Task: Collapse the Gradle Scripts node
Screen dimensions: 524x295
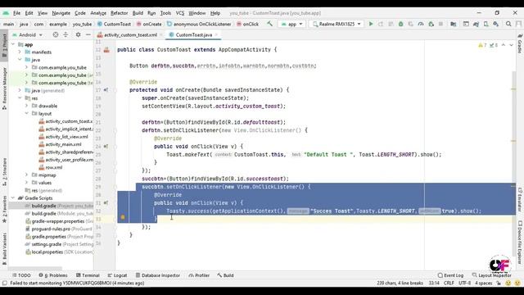Action: 13,198
